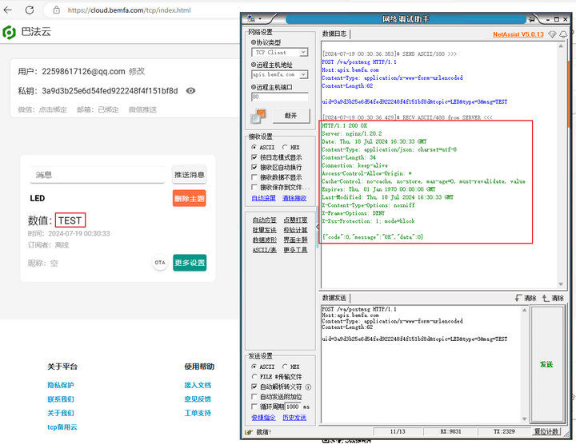
Task: Click the Bemfa cloud logo
Action: coord(10,33)
